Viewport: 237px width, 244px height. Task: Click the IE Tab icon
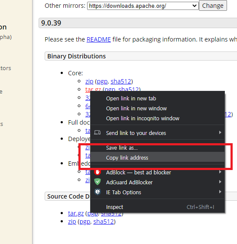97,192
